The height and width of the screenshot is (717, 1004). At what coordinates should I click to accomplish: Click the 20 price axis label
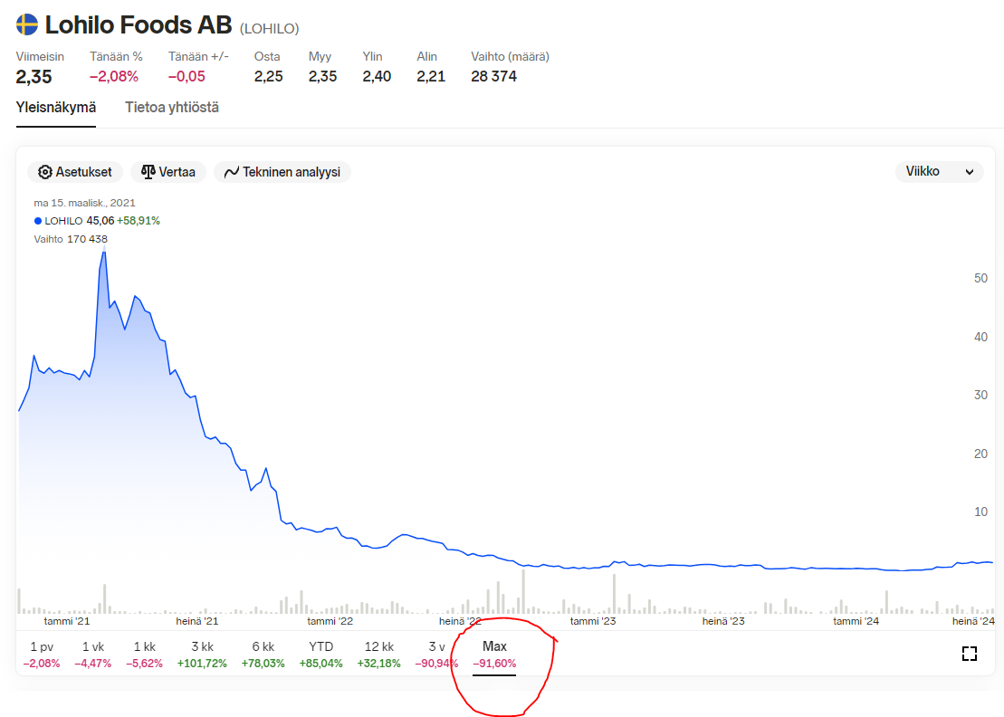pyautogui.click(x=980, y=454)
